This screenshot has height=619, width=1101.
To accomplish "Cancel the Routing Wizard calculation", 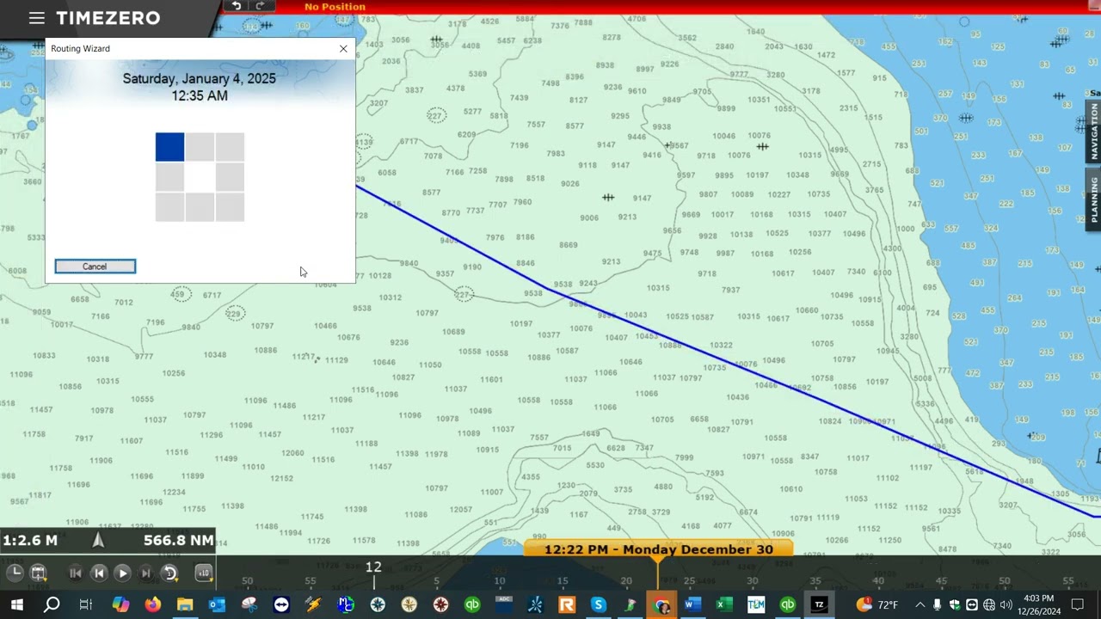I will (x=95, y=267).
